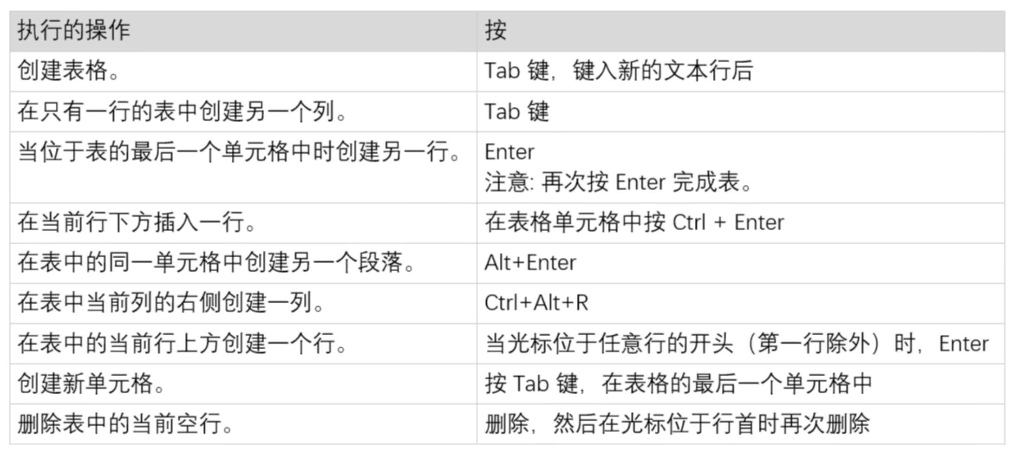
Task: Click the "删除, 然后在光标位于行首时再次删除" cell
Action: coord(677,424)
